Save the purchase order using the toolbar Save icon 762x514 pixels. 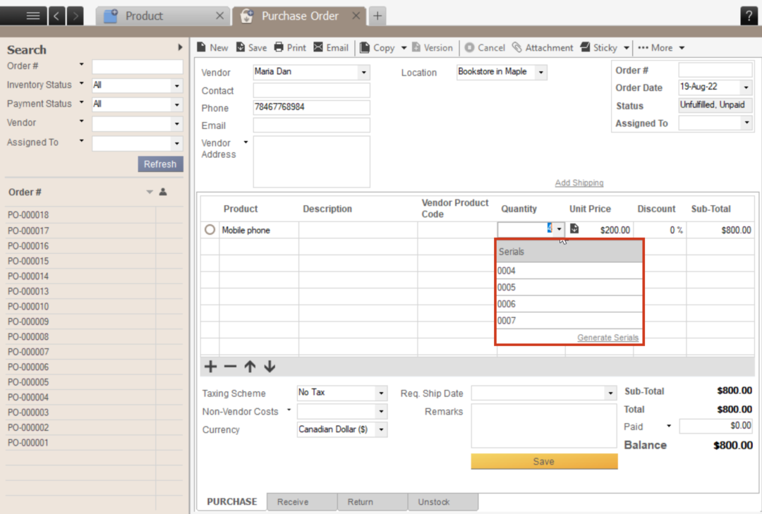coord(251,47)
